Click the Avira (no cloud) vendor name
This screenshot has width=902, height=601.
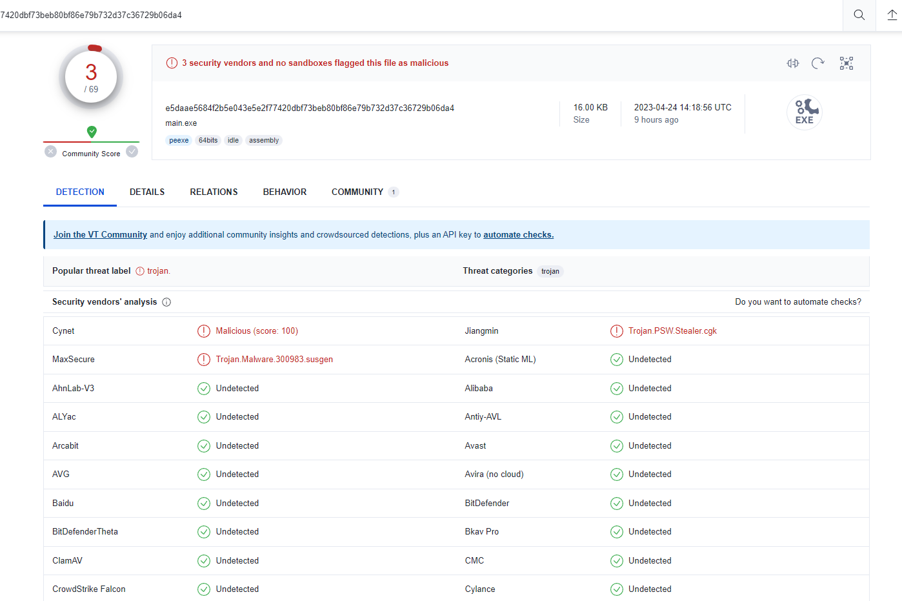494,474
